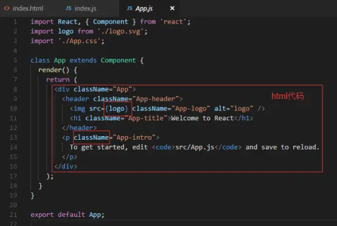This screenshot has width=337, height=226.
Task: Click the "App-header" class string
Action: point(156,99)
